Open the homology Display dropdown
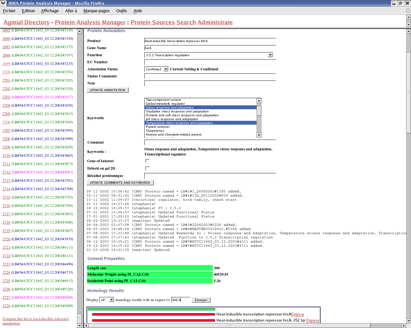The height and width of the screenshot is (328, 411). point(111,300)
